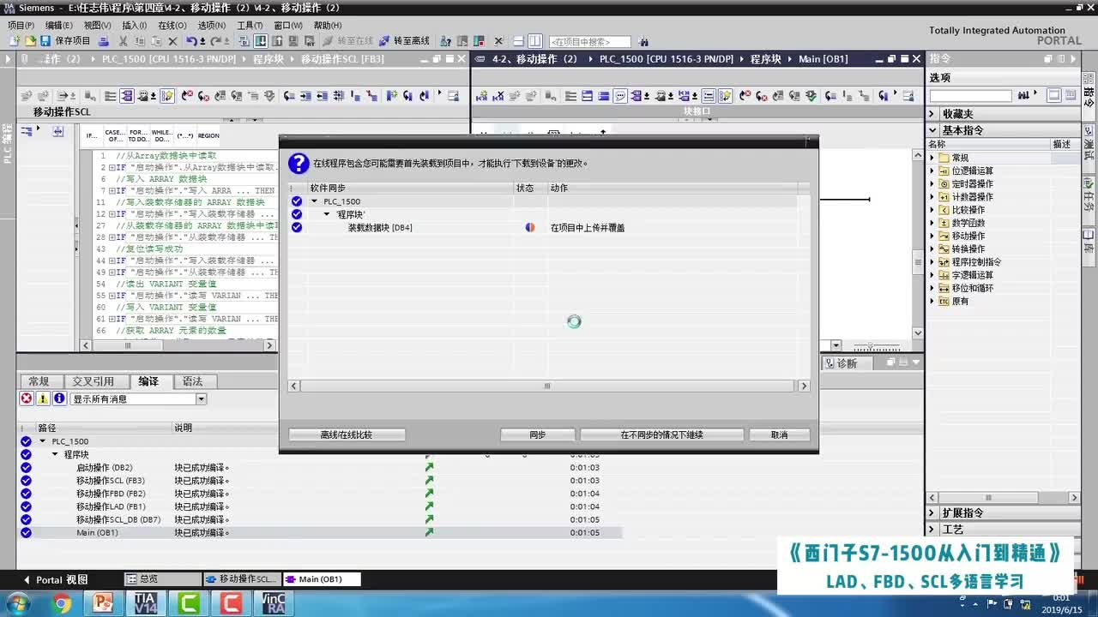This screenshot has width=1098, height=617.
Task: Click the information filter icon in compile tab
Action: tap(59, 398)
